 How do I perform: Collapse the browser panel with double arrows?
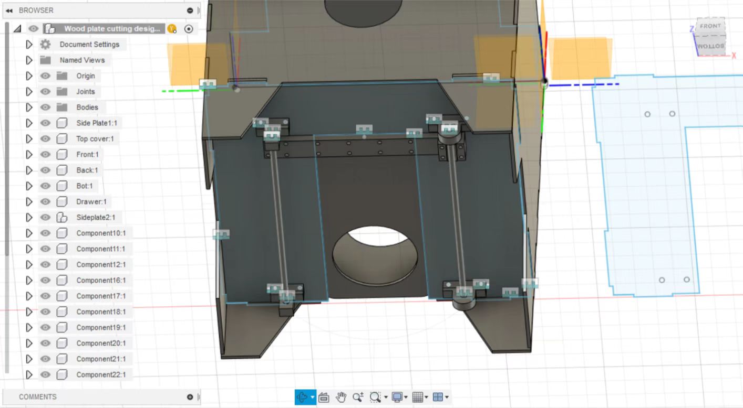click(x=9, y=10)
